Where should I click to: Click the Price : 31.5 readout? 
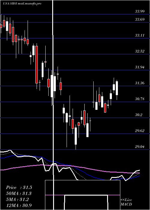[x=19, y=187]
